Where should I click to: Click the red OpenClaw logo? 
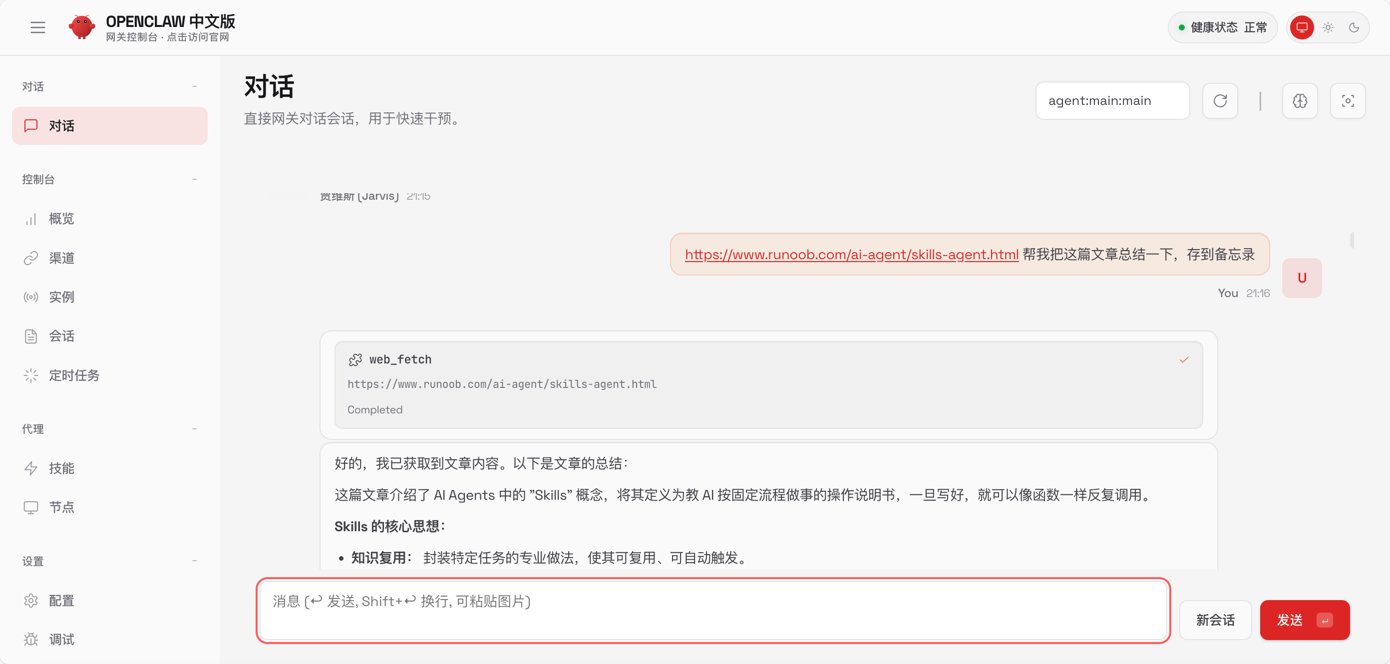coord(81,27)
